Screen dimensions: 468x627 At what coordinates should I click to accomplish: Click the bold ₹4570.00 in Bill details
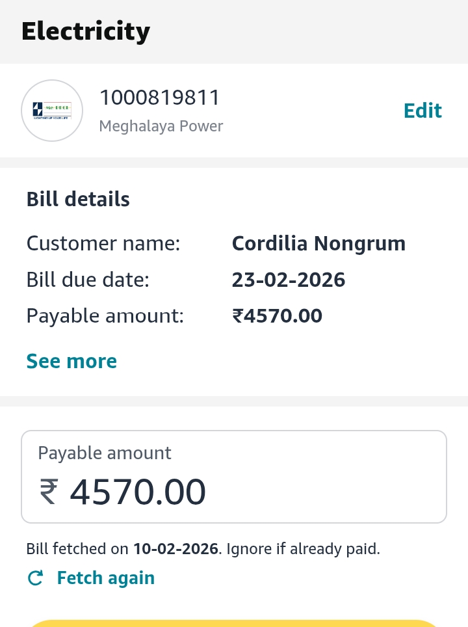pyautogui.click(x=277, y=316)
